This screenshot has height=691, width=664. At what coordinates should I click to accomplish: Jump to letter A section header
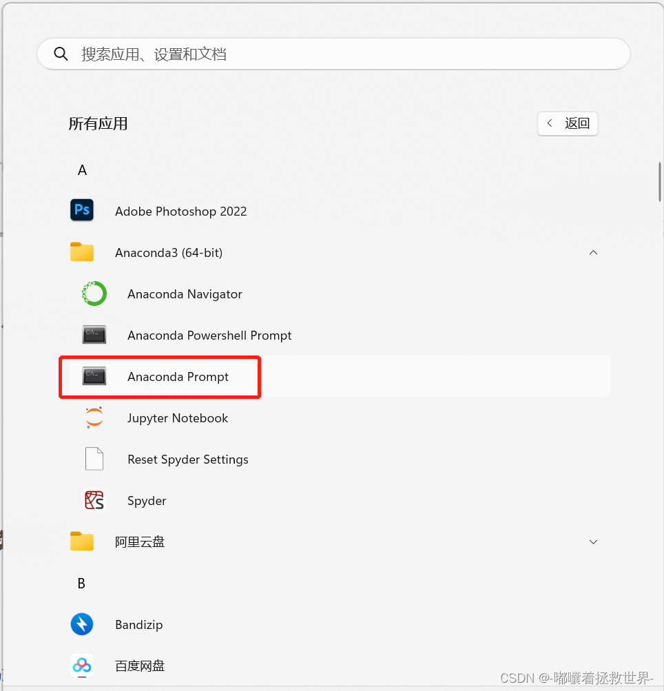(83, 170)
